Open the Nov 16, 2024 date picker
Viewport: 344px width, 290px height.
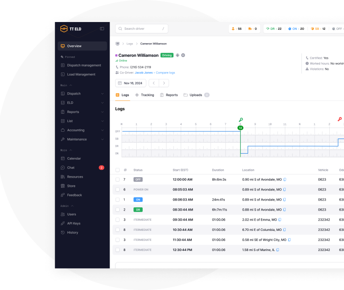pos(131,83)
